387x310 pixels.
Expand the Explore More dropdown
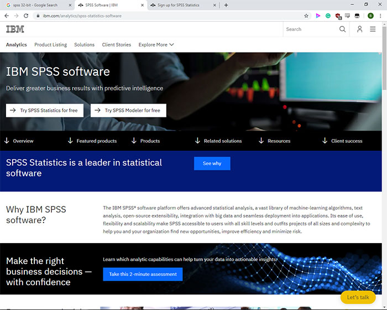[x=156, y=45]
